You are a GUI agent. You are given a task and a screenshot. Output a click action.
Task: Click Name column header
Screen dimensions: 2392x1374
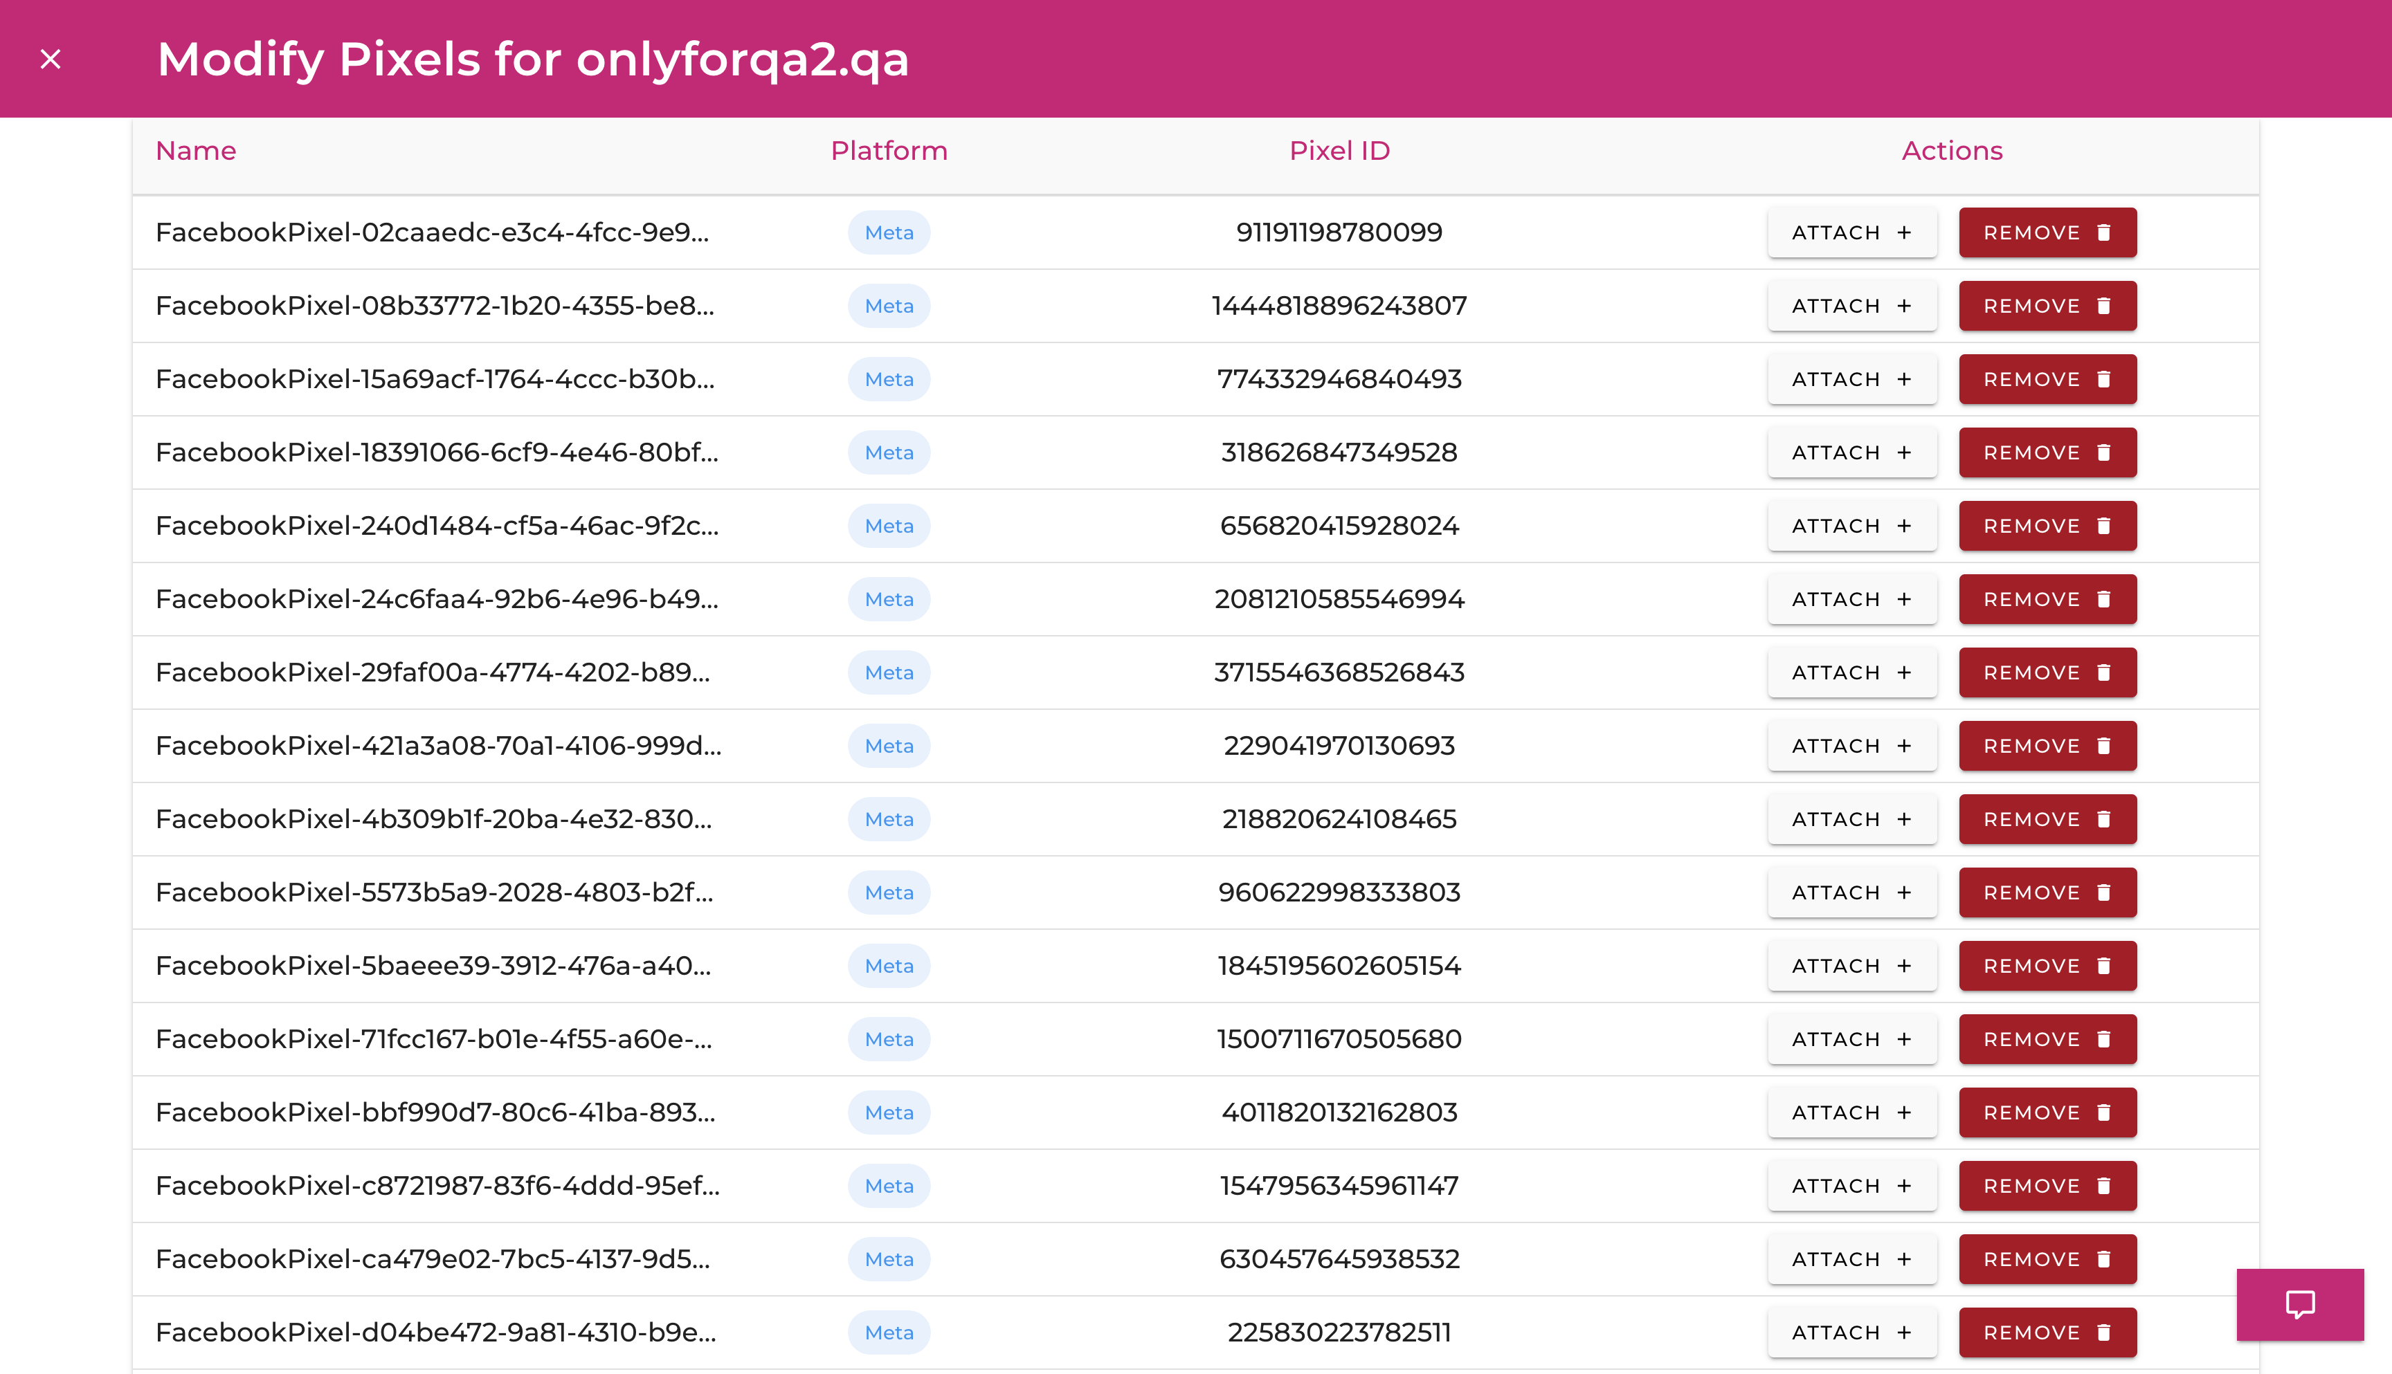[x=195, y=151]
